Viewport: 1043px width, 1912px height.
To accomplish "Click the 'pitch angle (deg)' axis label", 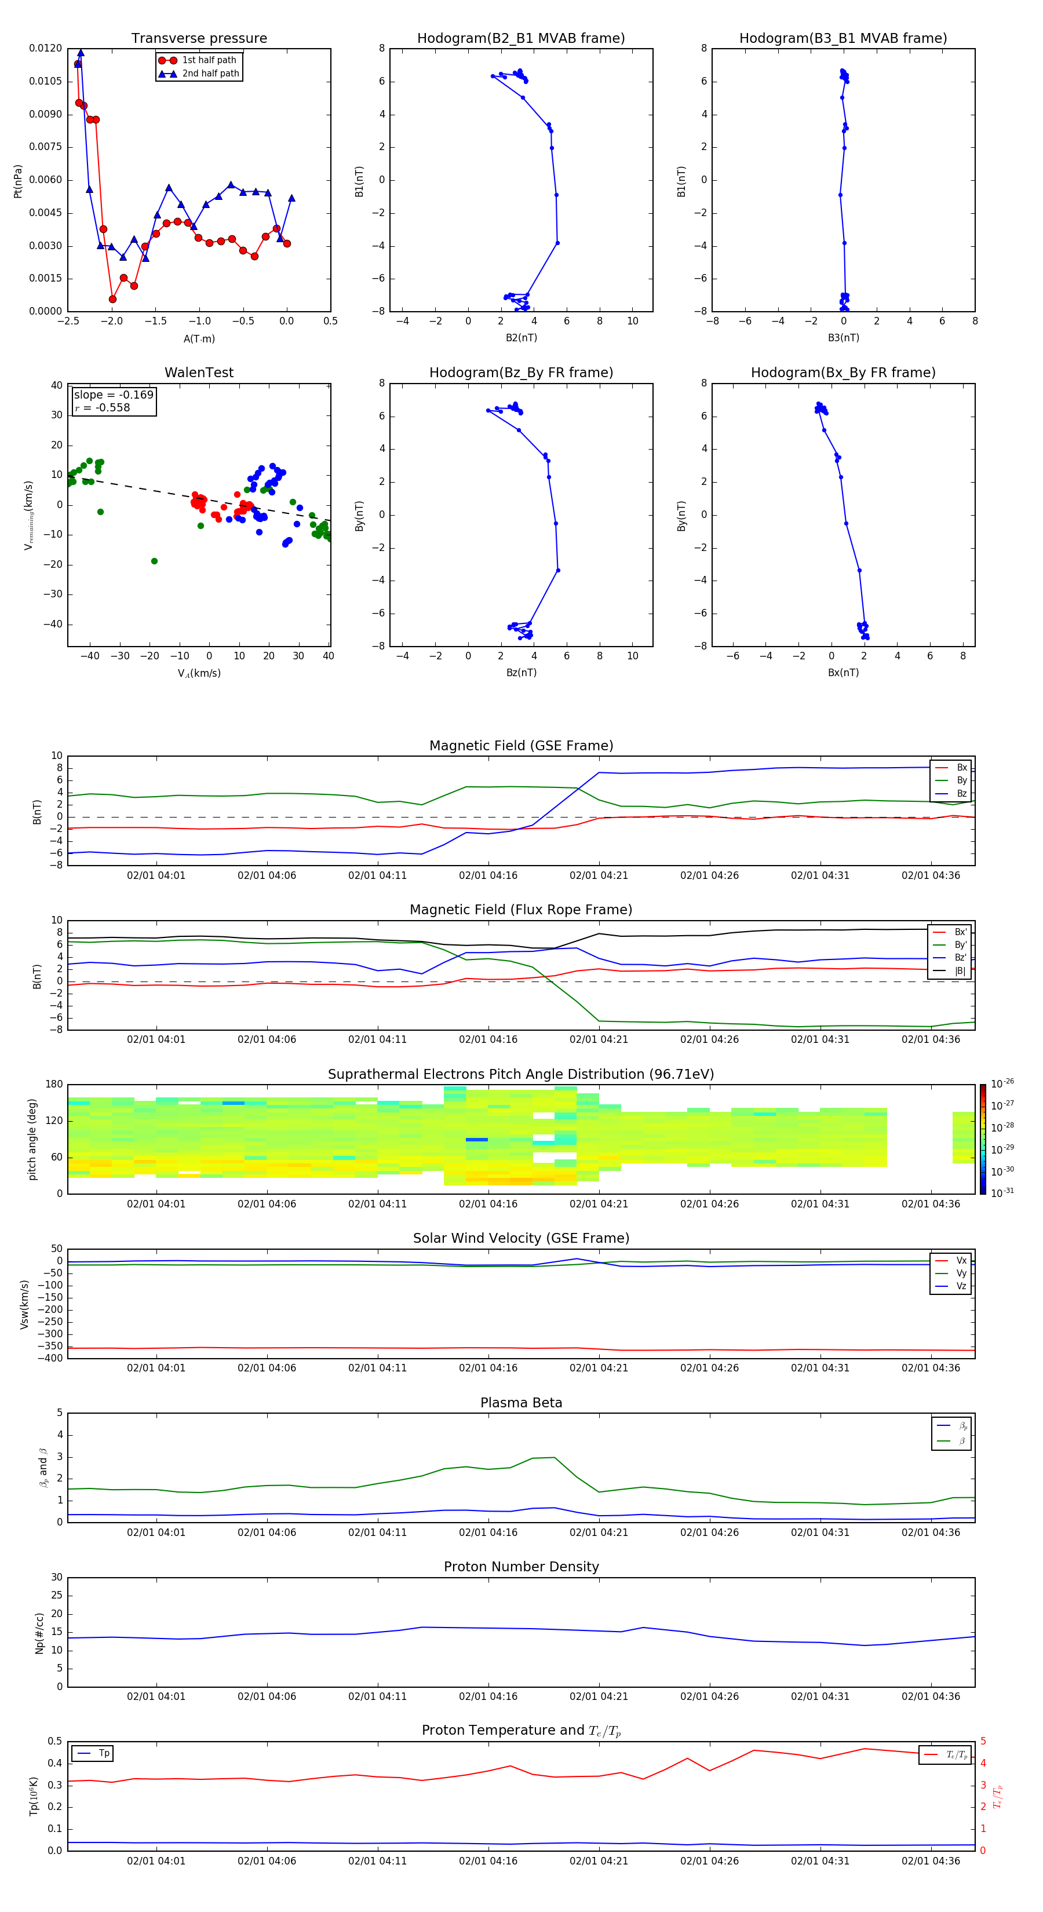I will (x=32, y=1139).
